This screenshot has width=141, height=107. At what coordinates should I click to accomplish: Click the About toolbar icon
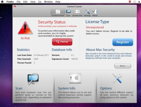tap(95, 12)
